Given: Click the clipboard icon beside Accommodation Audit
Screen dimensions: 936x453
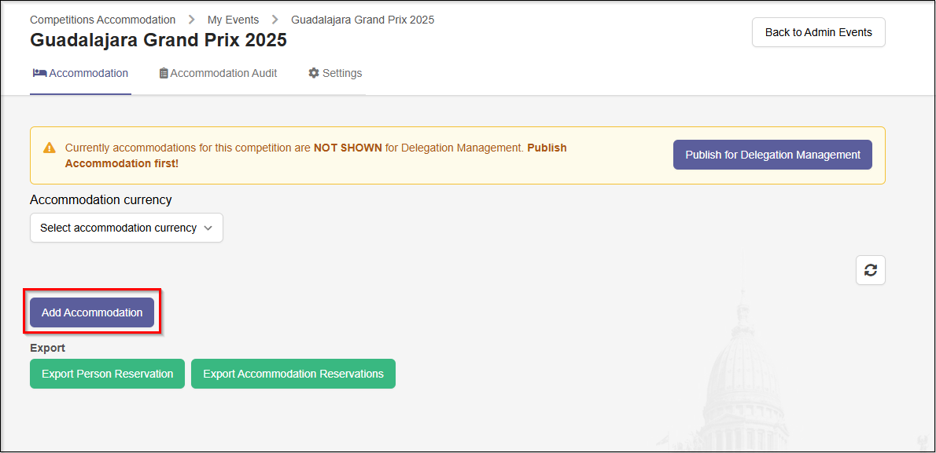Looking at the screenshot, I should [x=164, y=73].
